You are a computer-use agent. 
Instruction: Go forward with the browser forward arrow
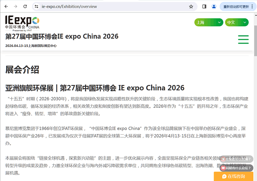click(16, 6)
